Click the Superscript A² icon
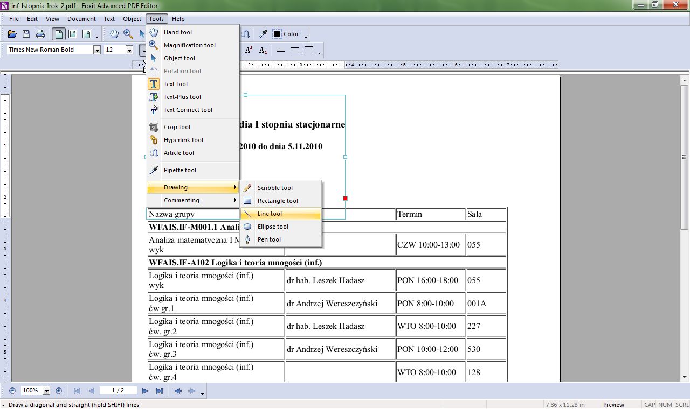 [249, 50]
